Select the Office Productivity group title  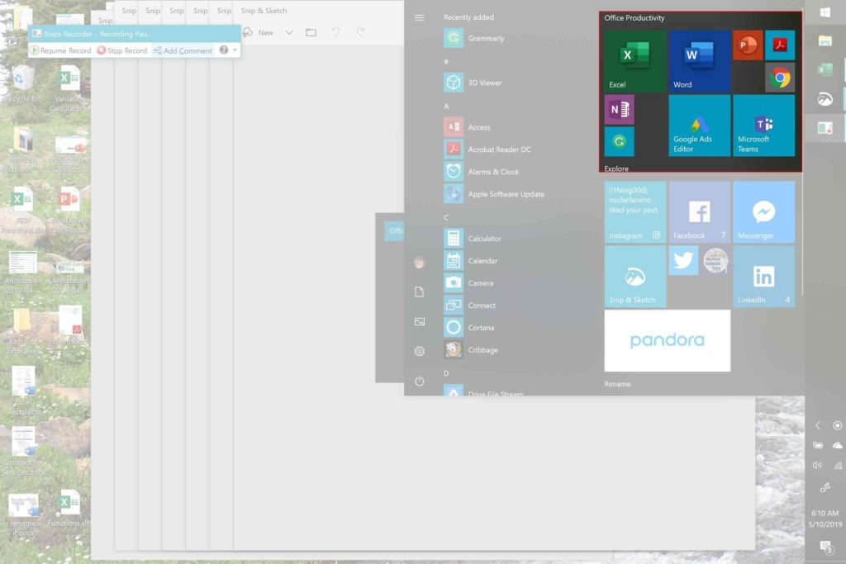634,18
